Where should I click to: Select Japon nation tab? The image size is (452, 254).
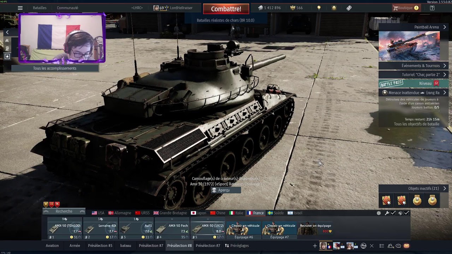coord(198,213)
